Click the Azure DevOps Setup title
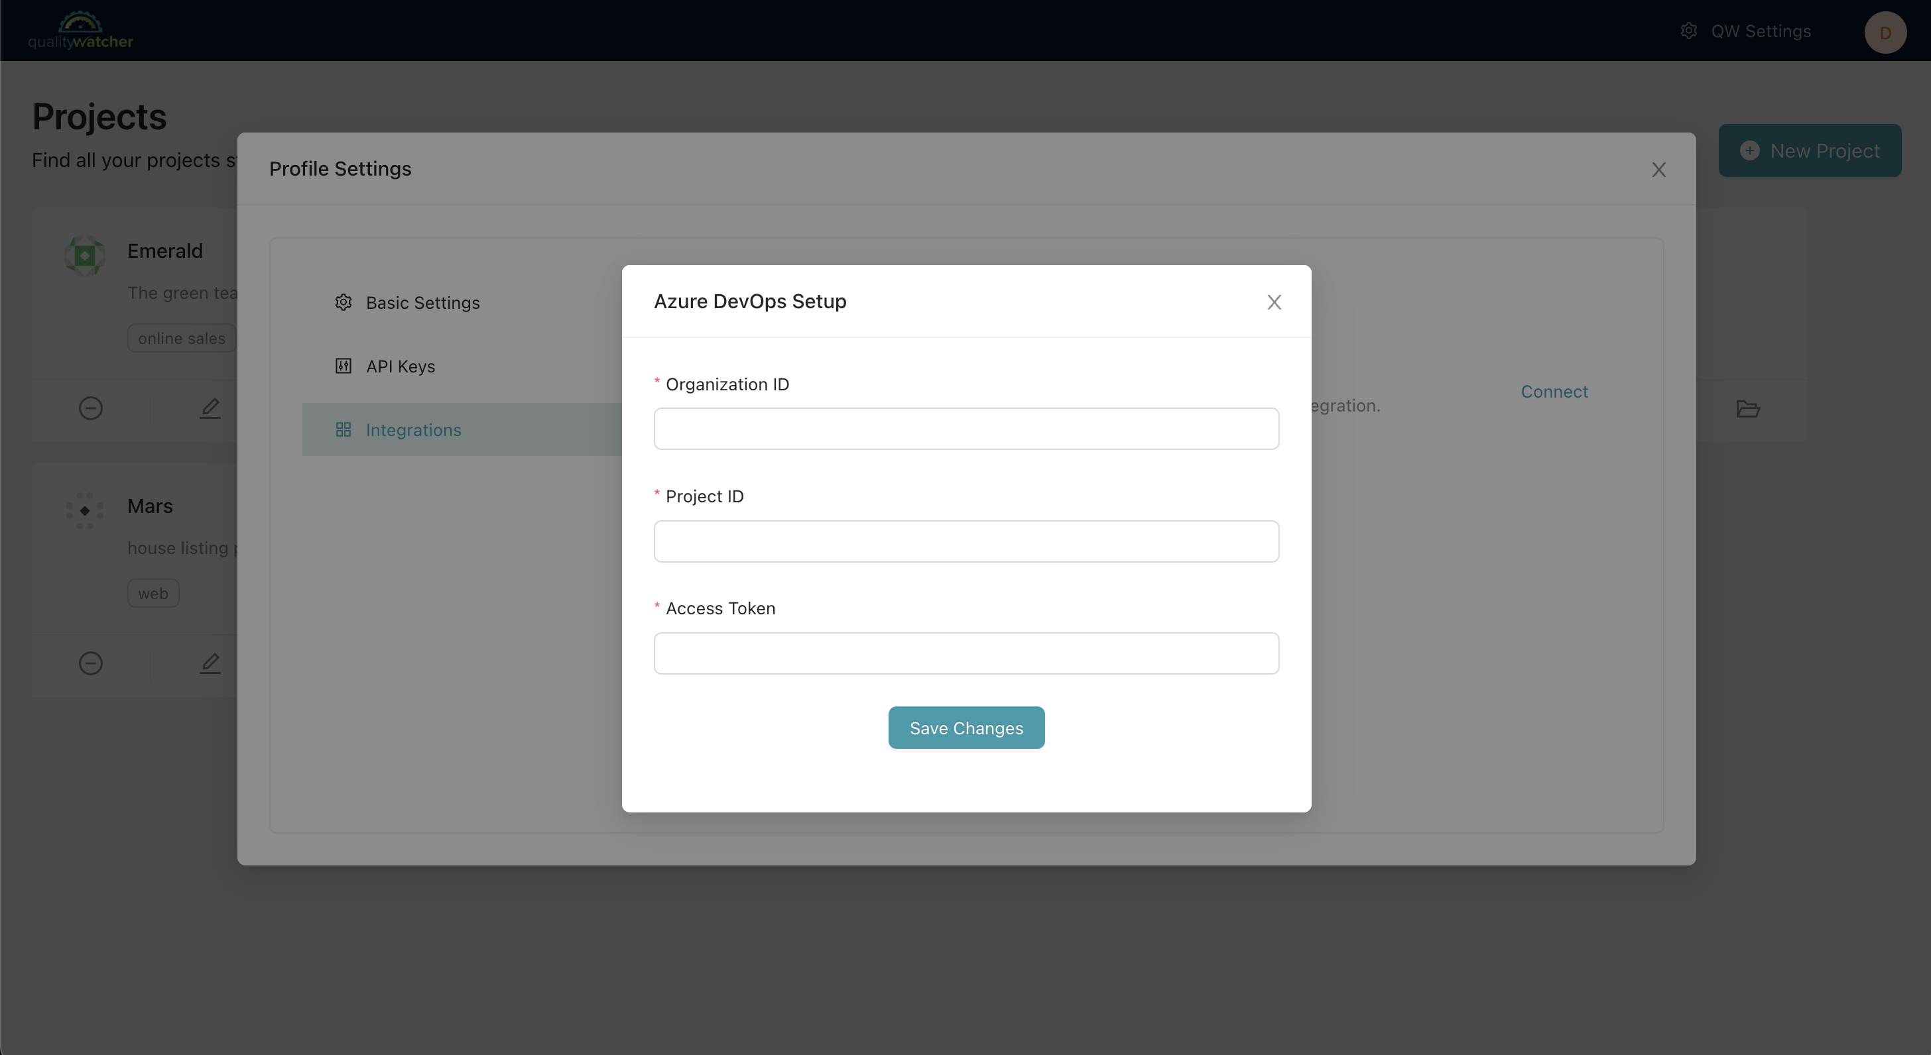The height and width of the screenshot is (1055, 1931). point(749,302)
